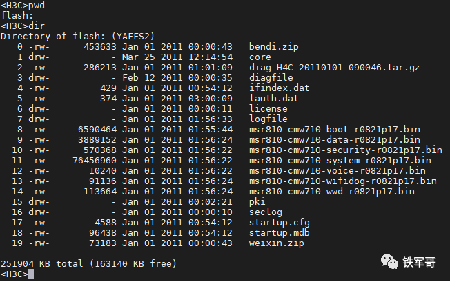Click the terminal cursor at the last prompt

31,274
